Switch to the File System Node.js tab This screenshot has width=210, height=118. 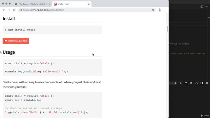pos(32,4)
